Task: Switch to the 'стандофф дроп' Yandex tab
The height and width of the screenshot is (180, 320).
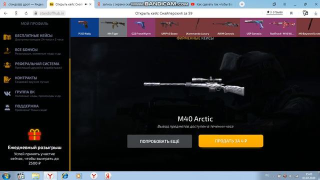Action: pos(23,4)
